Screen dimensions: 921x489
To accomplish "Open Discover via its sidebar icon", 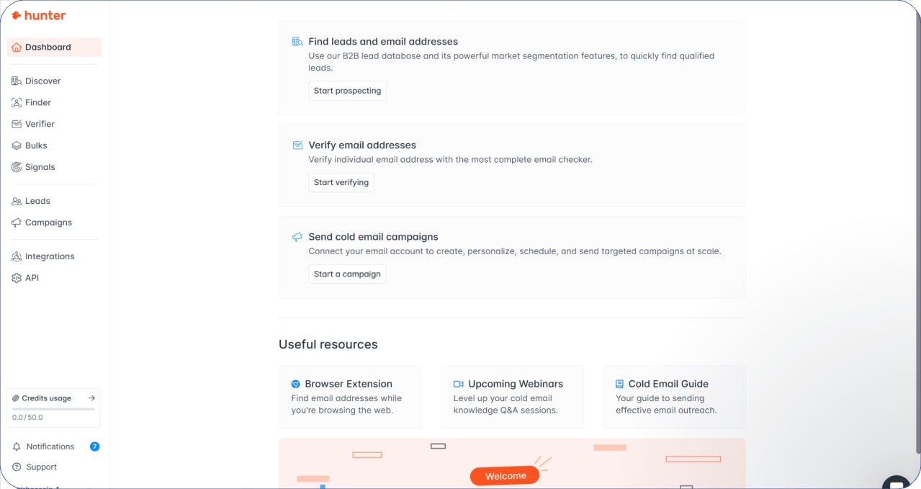I will pyautogui.click(x=17, y=81).
